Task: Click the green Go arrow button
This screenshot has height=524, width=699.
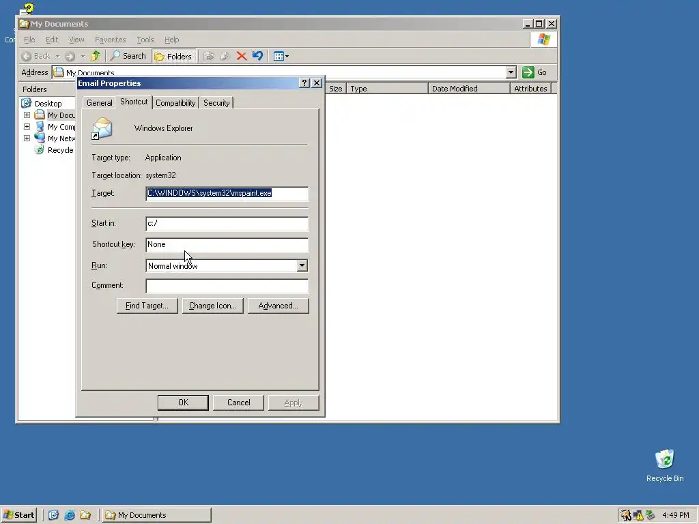Action: click(x=528, y=72)
